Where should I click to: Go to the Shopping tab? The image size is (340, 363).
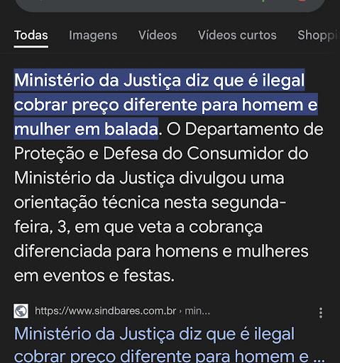click(319, 35)
